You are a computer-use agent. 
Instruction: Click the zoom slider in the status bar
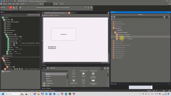(156, 91)
